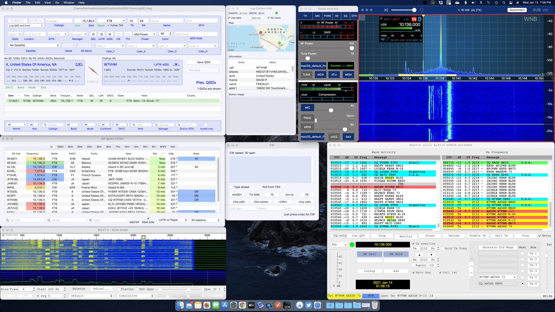The height and width of the screenshot is (312, 555).
Task: Click the red map pin near Vancouver
Action: [260, 33]
